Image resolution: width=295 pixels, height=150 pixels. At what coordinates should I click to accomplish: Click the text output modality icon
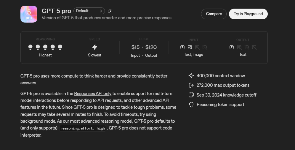point(232,47)
